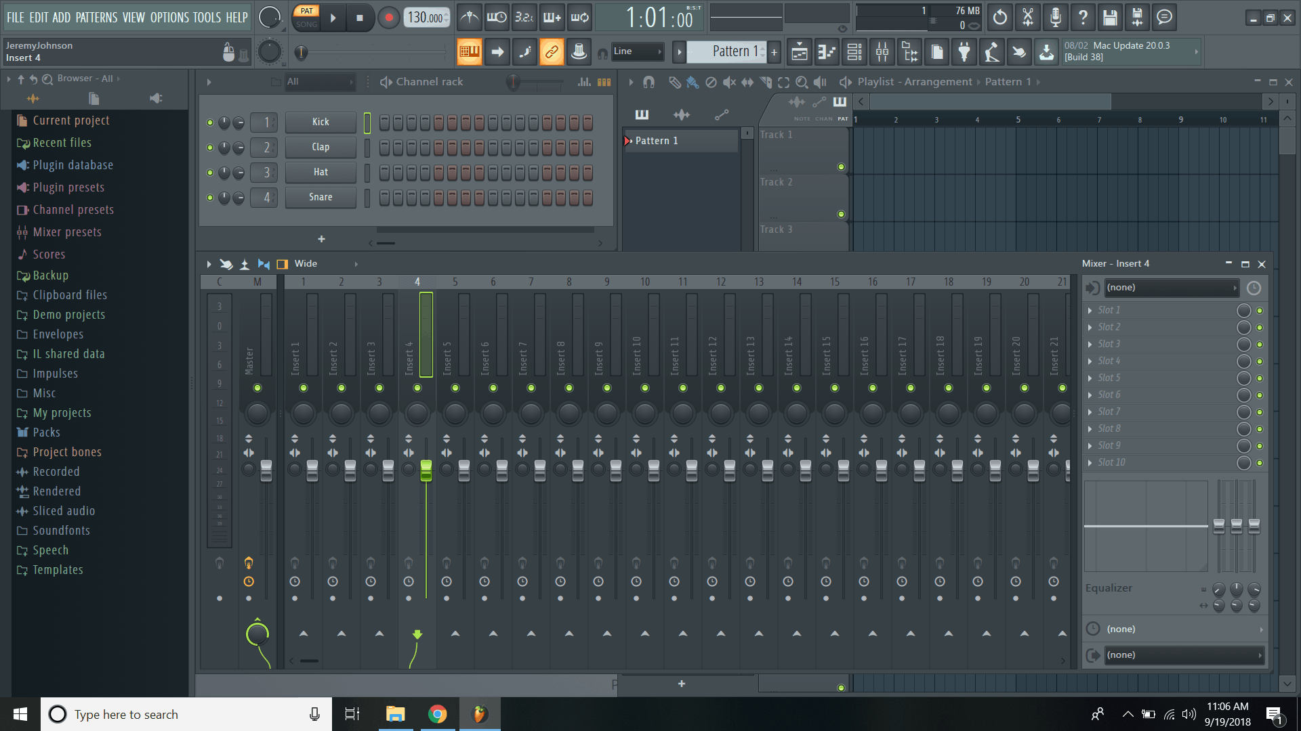Mute the Kick channel in the Channel rack
1301x731 pixels.
point(210,123)
